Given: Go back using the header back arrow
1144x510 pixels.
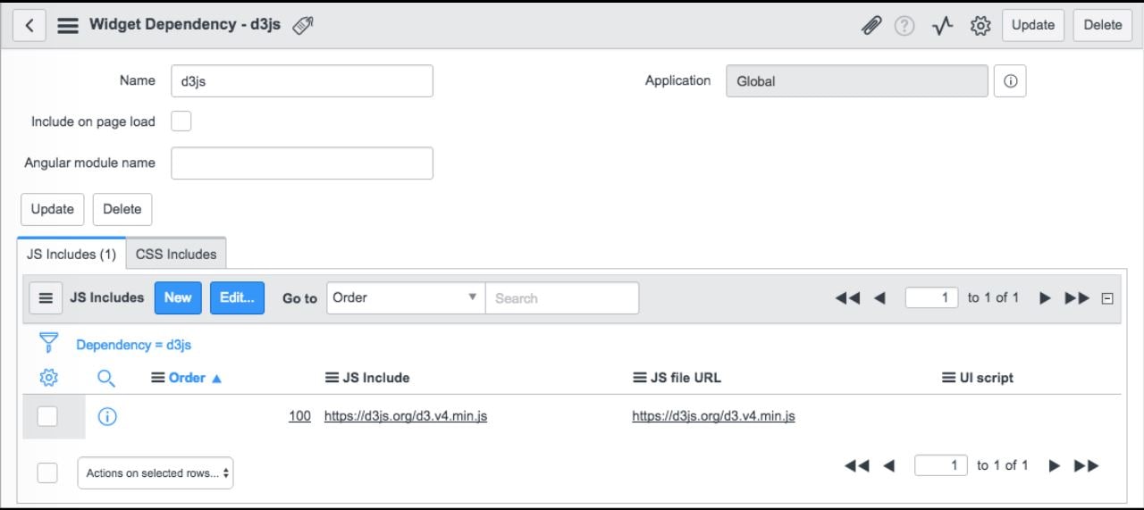Looking at the screenshot, I should click(x=29, y=25).
